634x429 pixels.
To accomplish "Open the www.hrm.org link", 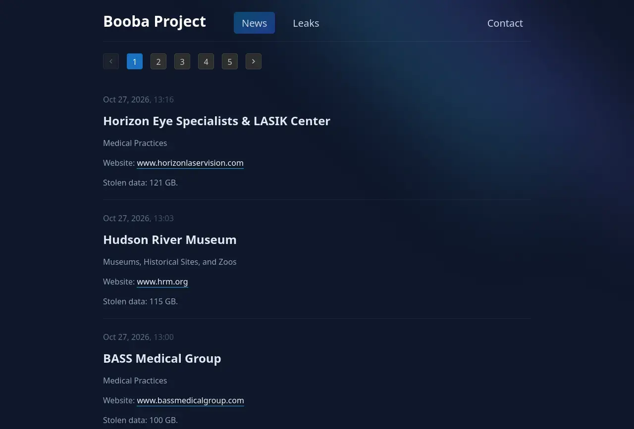I will click(x=162, y=282).
